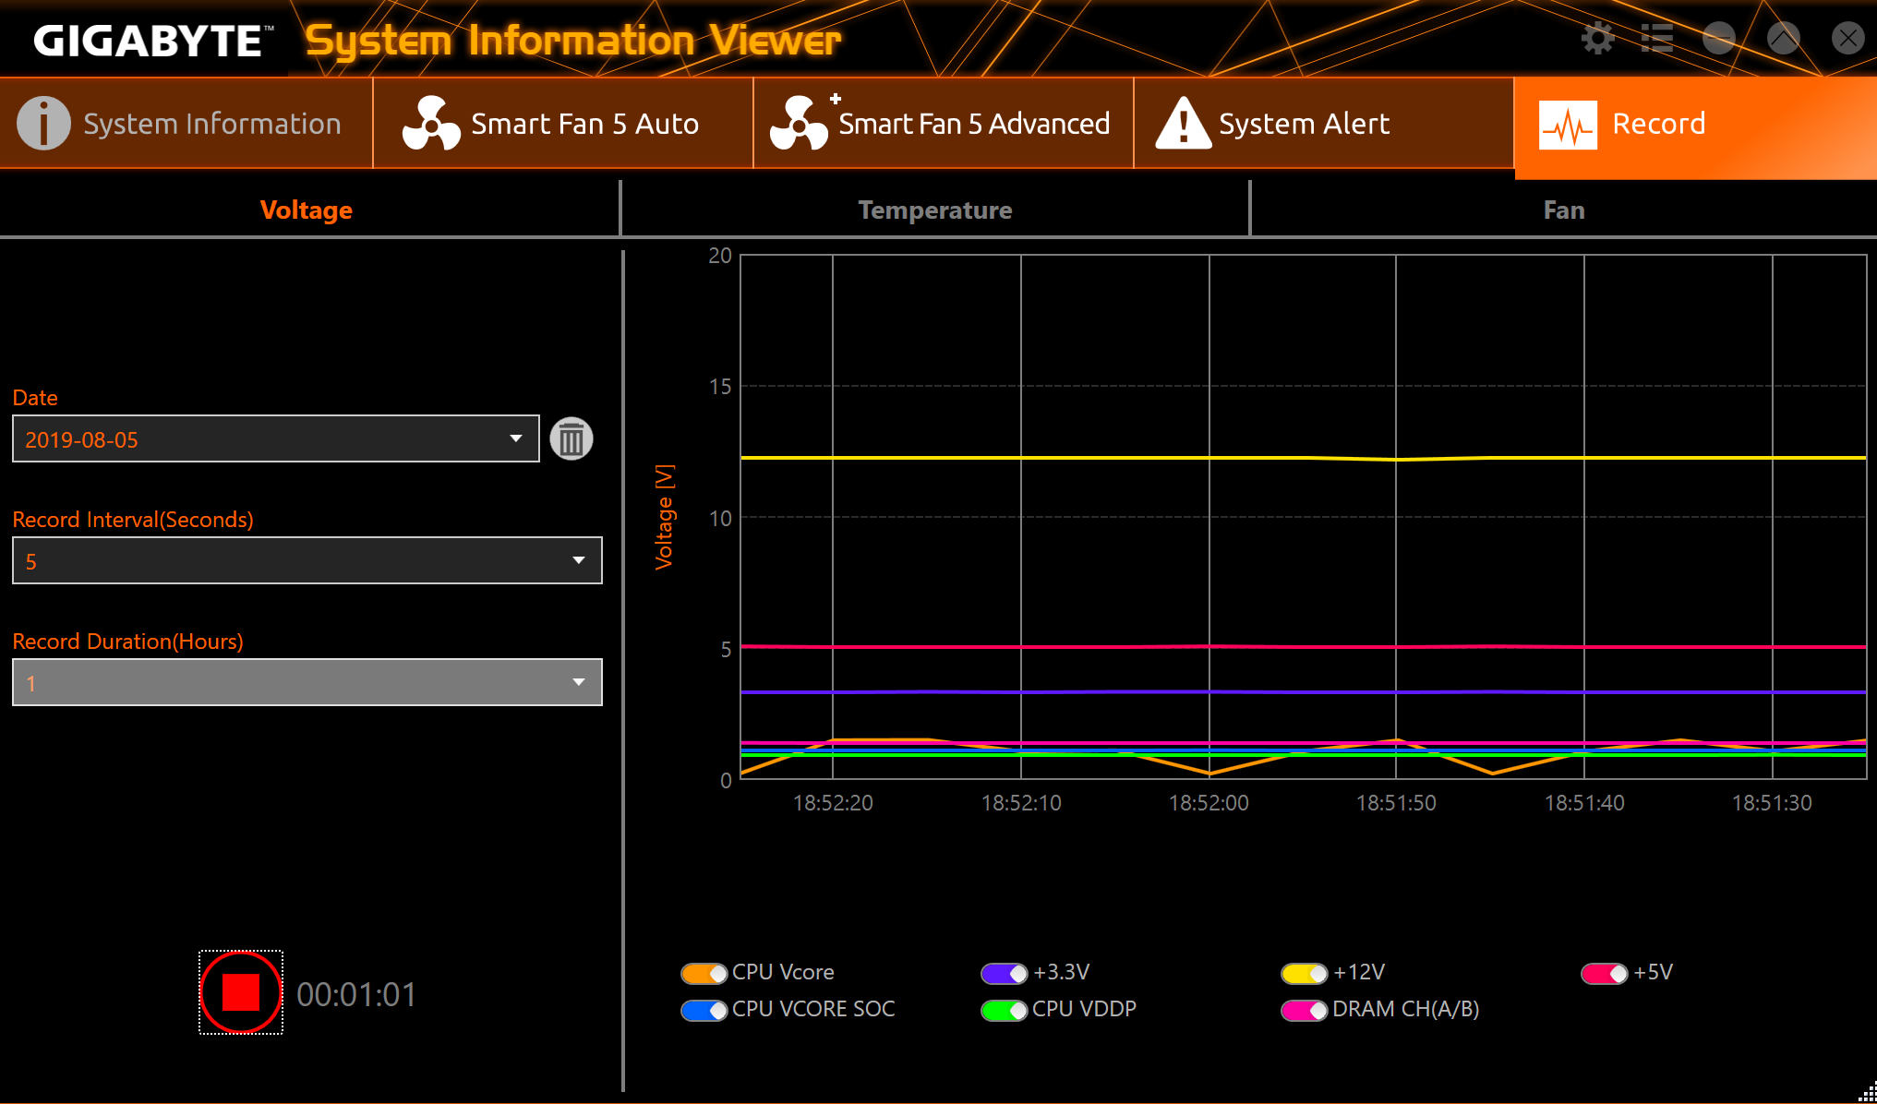Click the collapse-up arrow button in title bar

(x=1784, y=39)
